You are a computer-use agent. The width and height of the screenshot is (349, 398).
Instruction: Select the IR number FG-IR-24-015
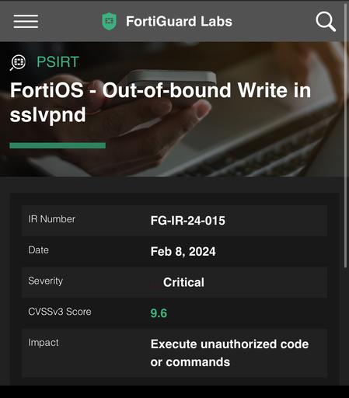tap(187, 221)
